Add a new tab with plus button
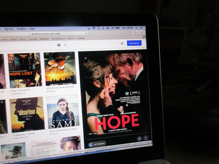Viewport: 219px width, 164px height. [144, 37]
